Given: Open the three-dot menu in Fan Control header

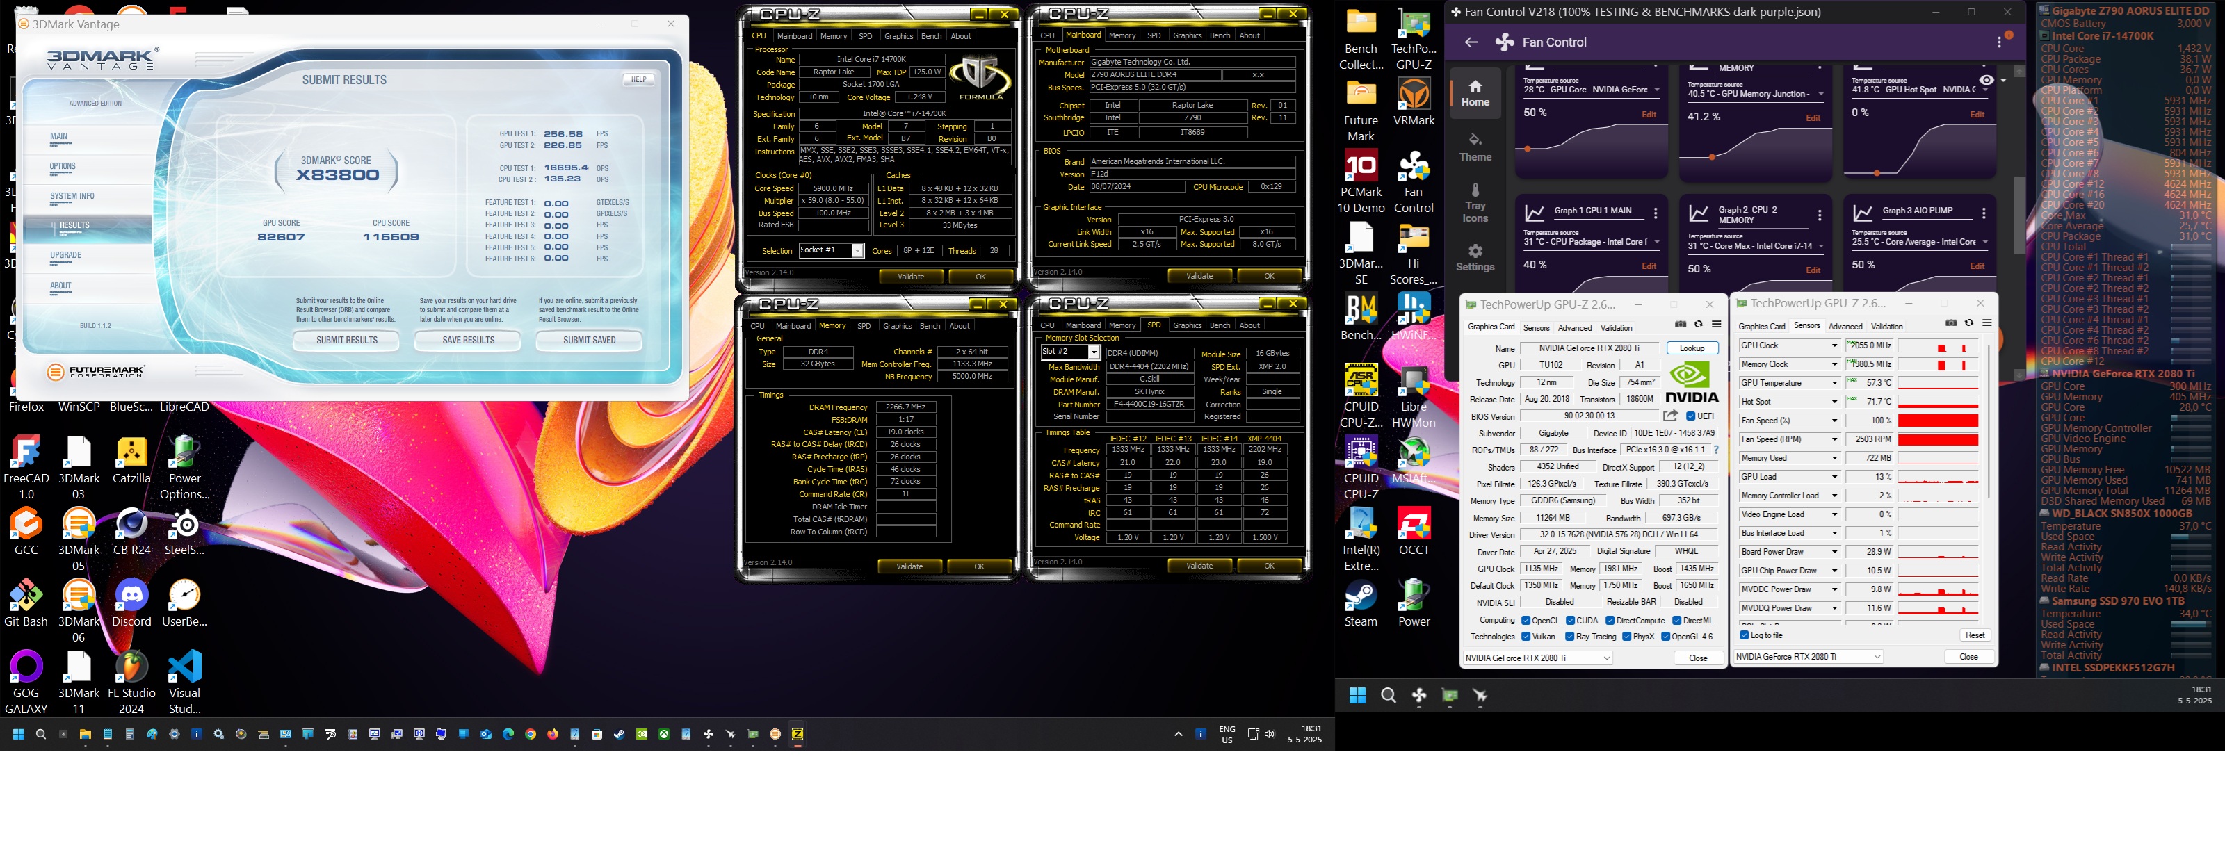Looking at the screenshot, I should [x=1999, y=42].
